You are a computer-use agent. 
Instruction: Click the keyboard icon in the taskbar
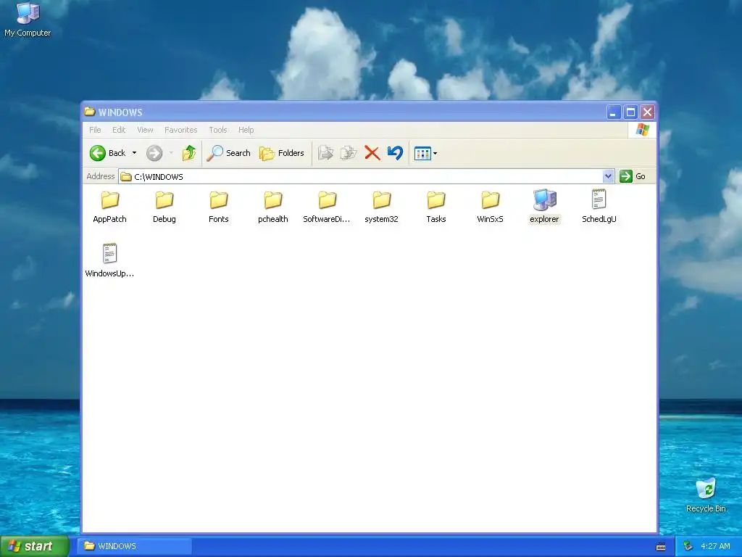[661, 547]
